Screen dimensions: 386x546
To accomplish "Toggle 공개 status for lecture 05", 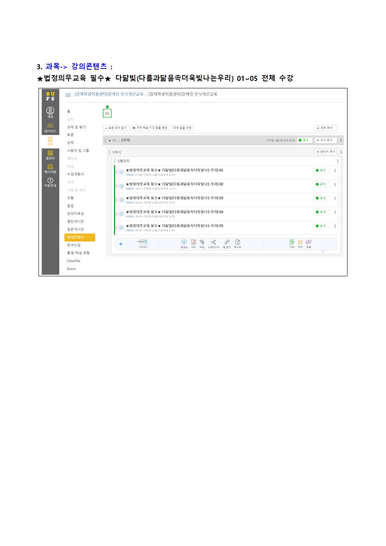I will click(x=321, y=226).
